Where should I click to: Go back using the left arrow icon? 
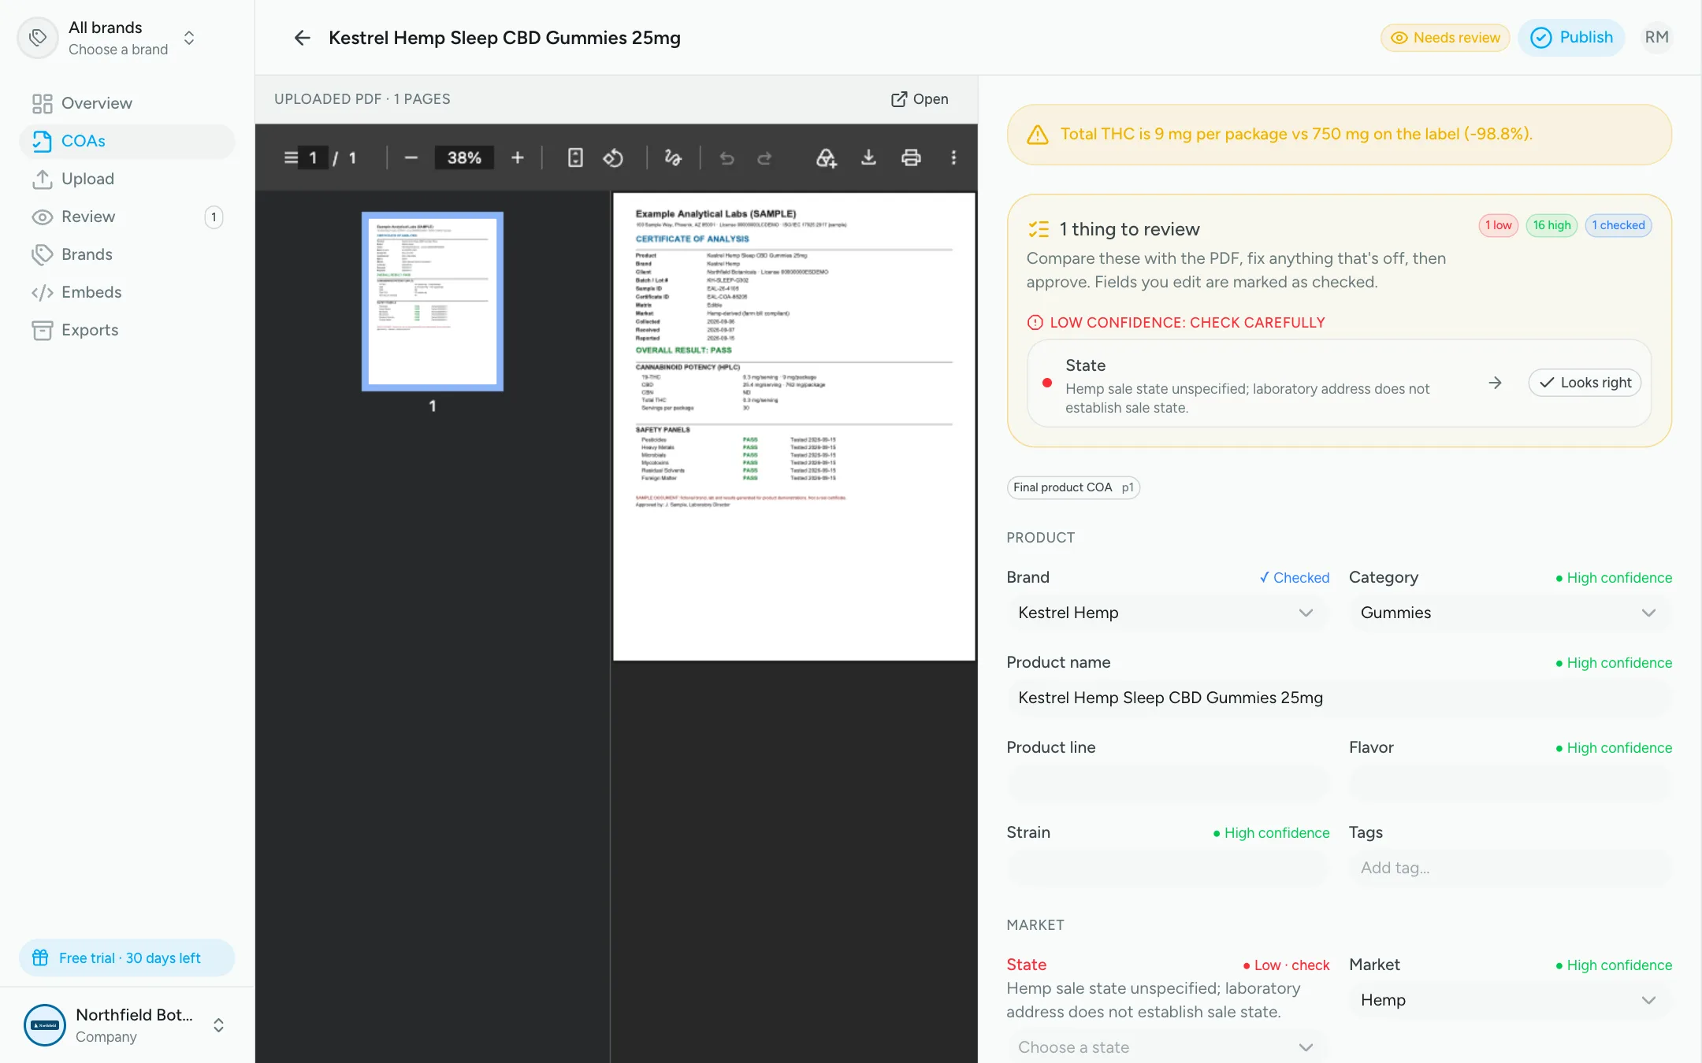coord(302,38)
